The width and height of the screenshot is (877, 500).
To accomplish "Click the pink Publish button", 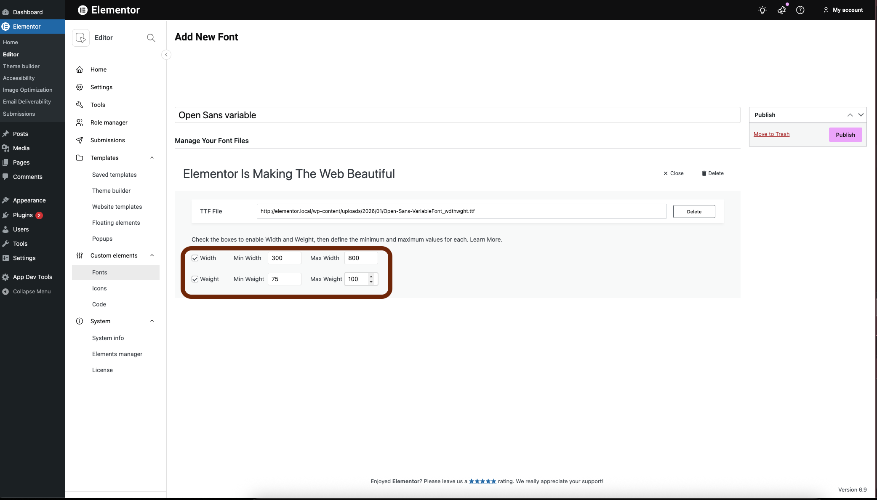I will pyautogui.click(x=845, y=135).
